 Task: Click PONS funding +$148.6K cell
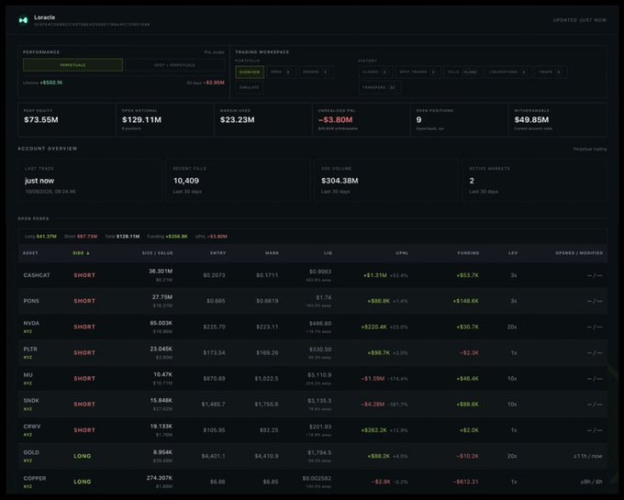pos(465,301)
